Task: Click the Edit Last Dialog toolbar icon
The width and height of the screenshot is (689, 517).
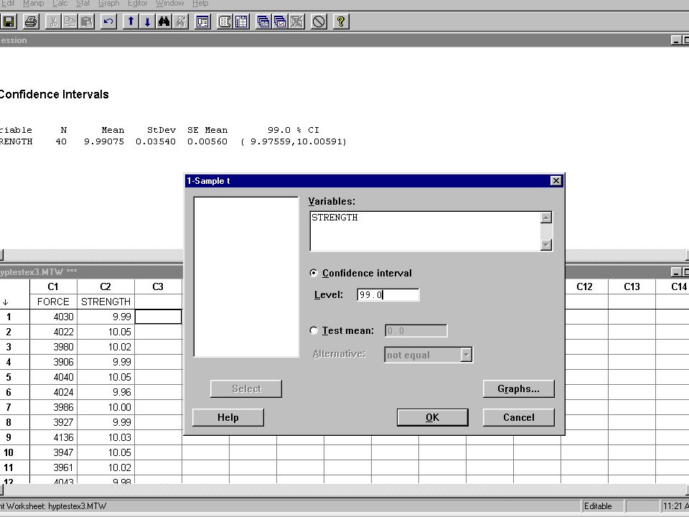Action: pos(202,22)
